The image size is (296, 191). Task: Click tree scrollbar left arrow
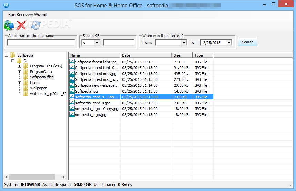6,177
